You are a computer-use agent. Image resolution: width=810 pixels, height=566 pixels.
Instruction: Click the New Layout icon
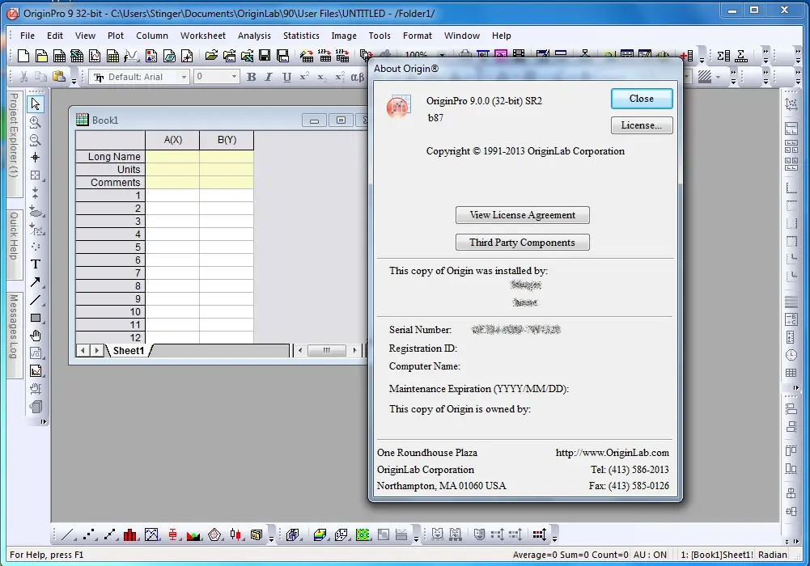pos(151,56)
